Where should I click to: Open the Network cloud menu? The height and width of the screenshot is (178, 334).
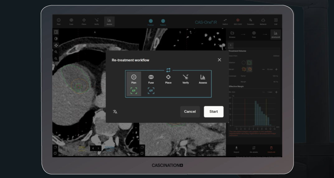[263, 21]
